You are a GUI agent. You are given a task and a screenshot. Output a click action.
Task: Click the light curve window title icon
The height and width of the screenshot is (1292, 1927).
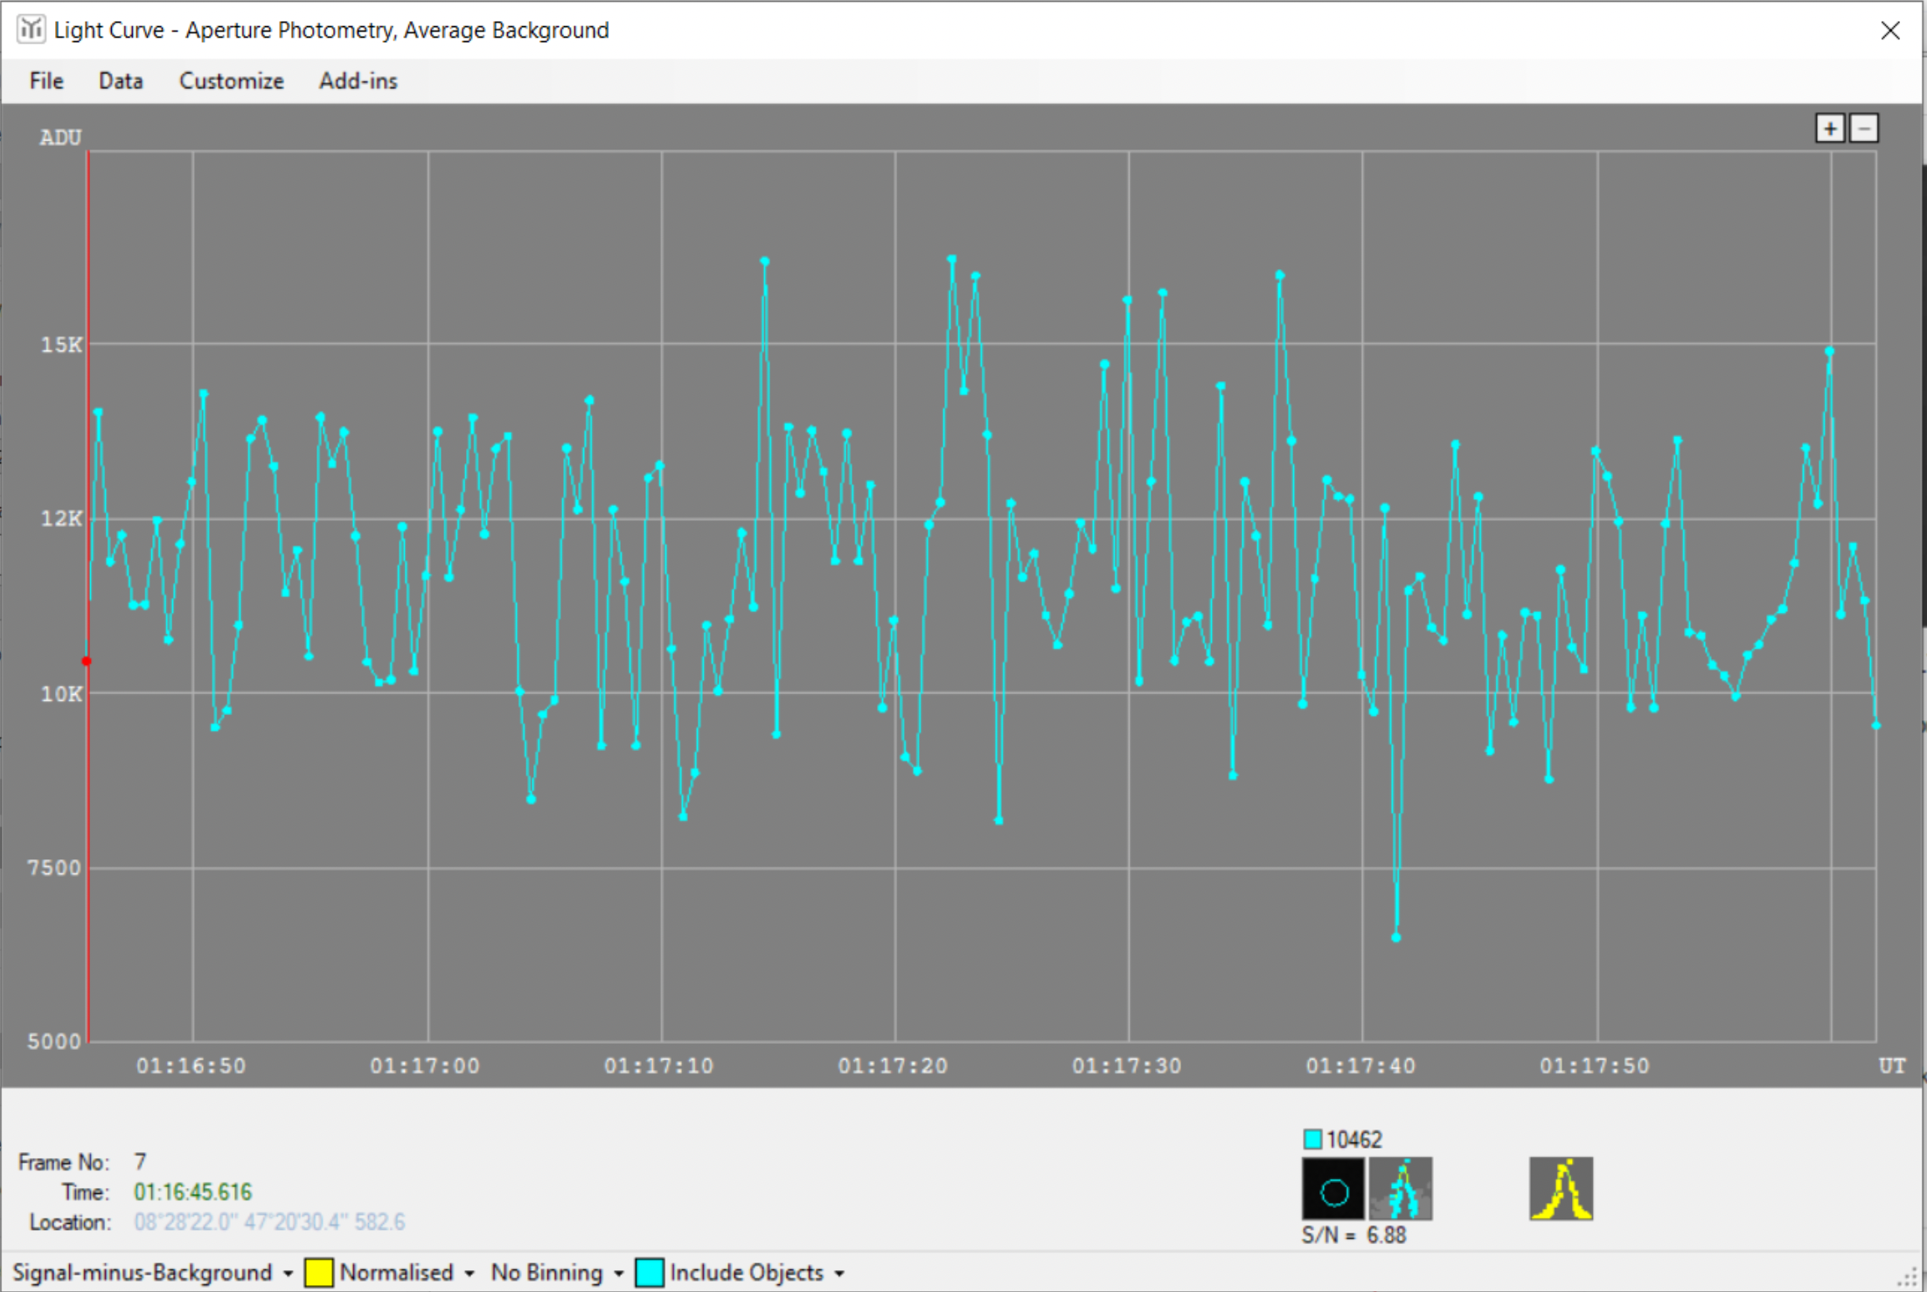pyautogui.click(x=31, y=30)
